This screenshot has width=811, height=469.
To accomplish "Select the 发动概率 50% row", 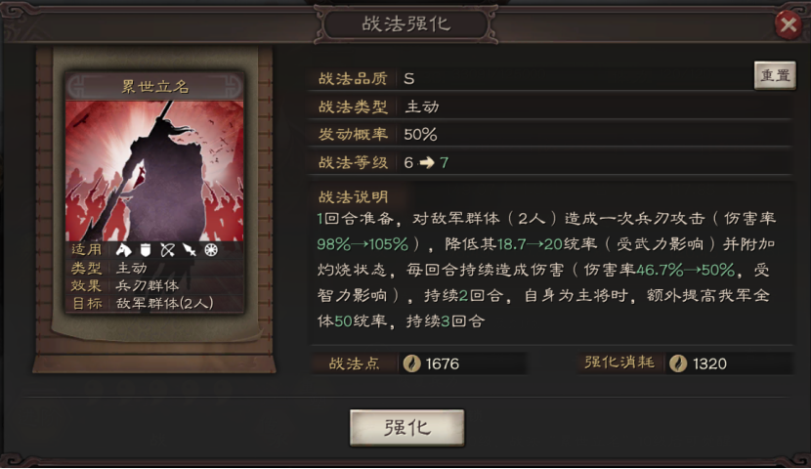I will [x=550, y=135].
